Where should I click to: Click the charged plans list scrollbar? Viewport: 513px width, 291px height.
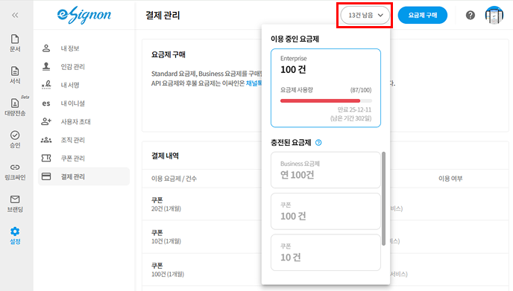[383, 199]
